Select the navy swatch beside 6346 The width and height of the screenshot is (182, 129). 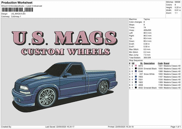click(x=136, y=71)
